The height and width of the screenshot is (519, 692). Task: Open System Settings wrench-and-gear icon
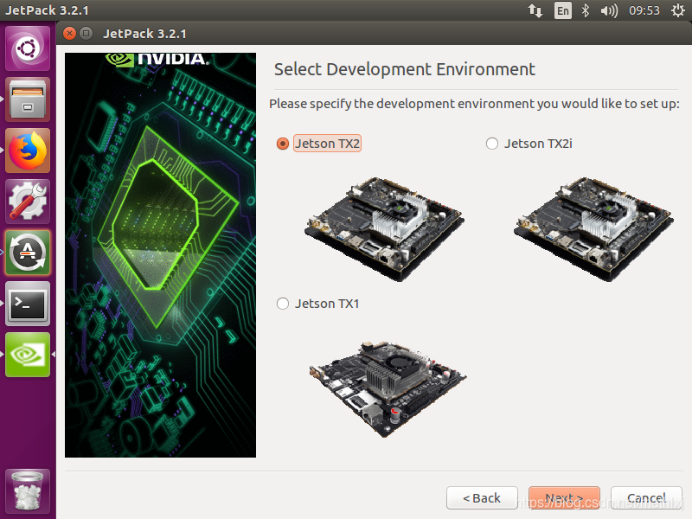point(28,202)
